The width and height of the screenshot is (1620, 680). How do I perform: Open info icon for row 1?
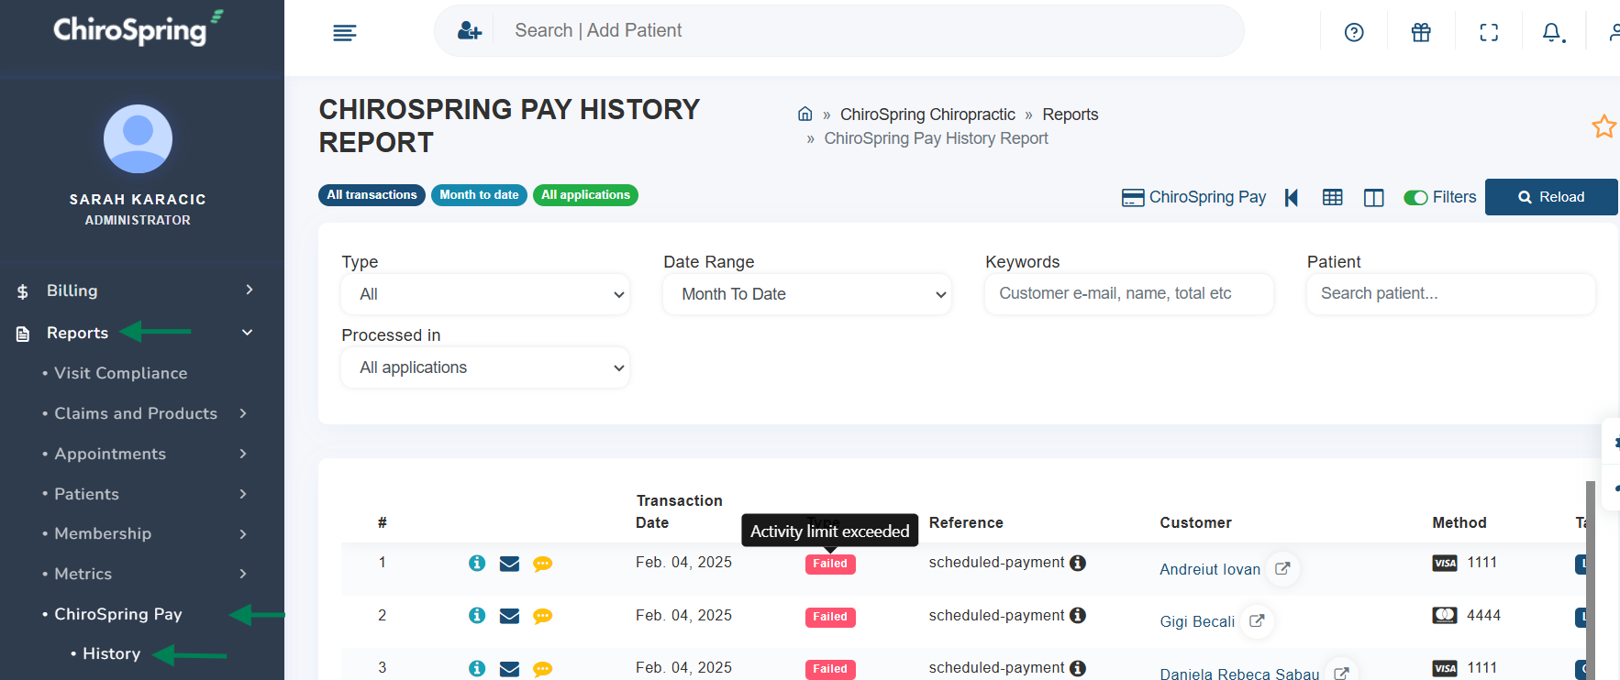tap(477, 564)
